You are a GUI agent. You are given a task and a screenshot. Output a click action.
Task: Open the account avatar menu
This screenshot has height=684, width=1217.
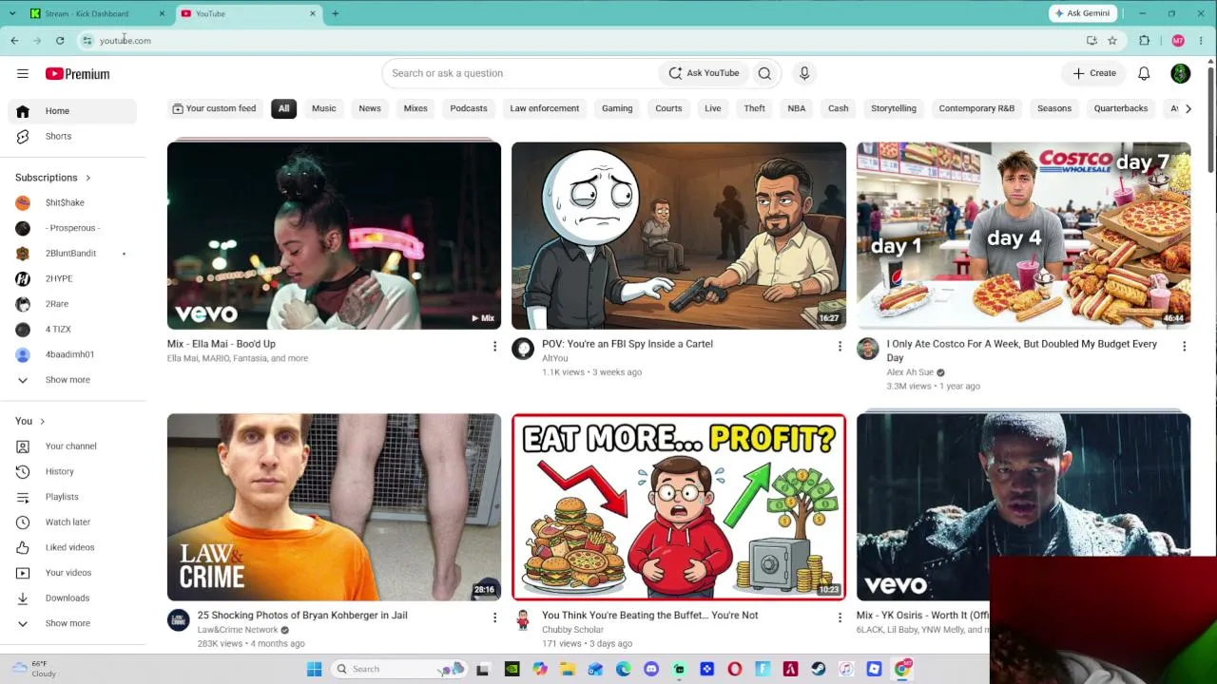(x=1180, y=73)
